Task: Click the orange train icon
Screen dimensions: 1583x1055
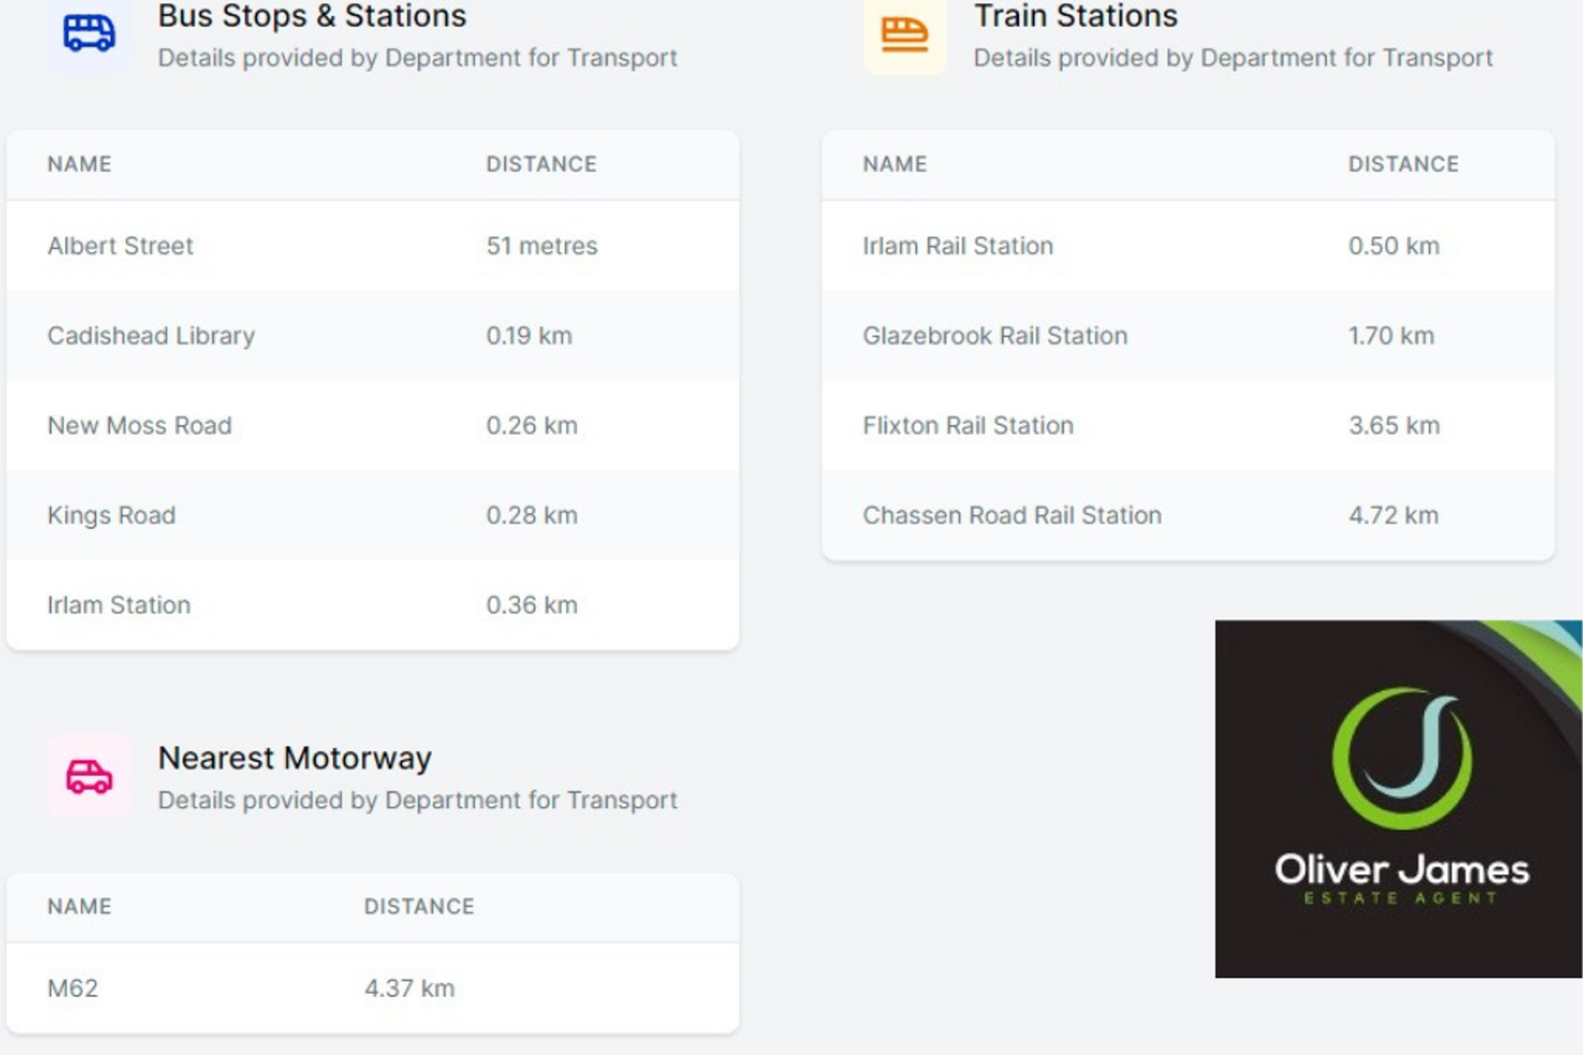Action: pos(904,35)
